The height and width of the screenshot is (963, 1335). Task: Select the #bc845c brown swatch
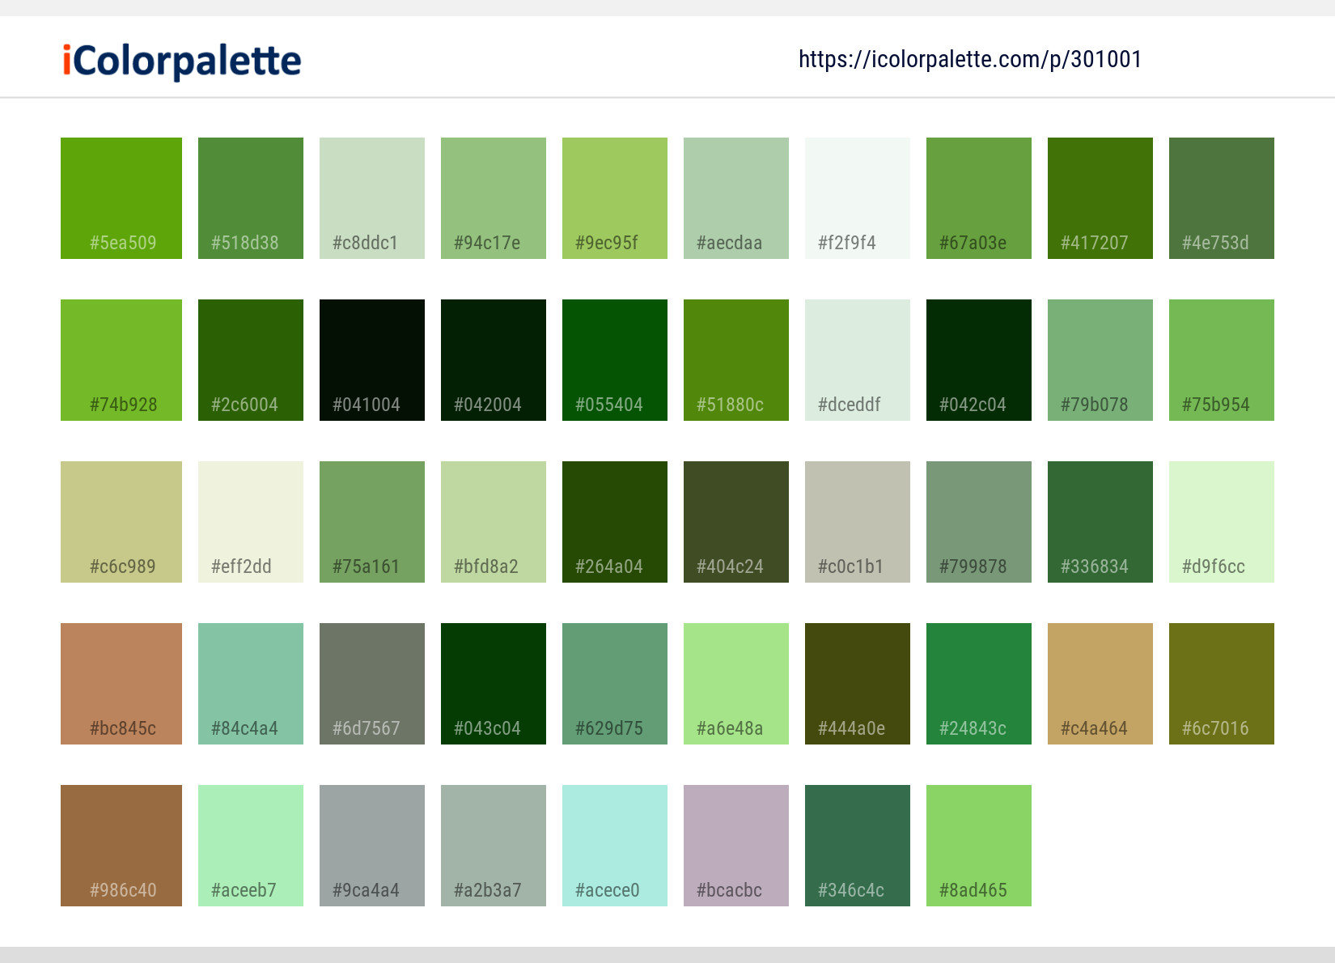pos(121,683)
